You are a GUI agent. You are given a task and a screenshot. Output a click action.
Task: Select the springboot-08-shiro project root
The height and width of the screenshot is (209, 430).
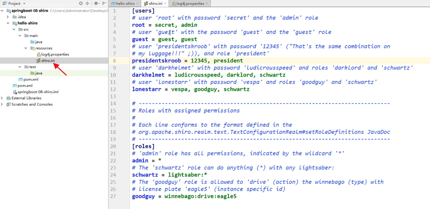click(30, 11)
